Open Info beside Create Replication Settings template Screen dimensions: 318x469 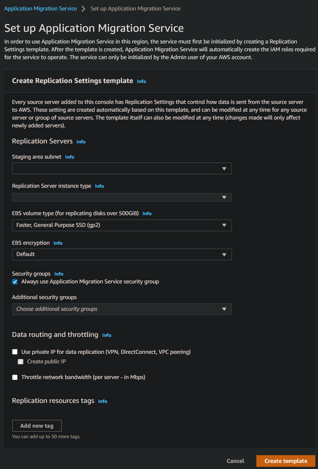[141, 81]
